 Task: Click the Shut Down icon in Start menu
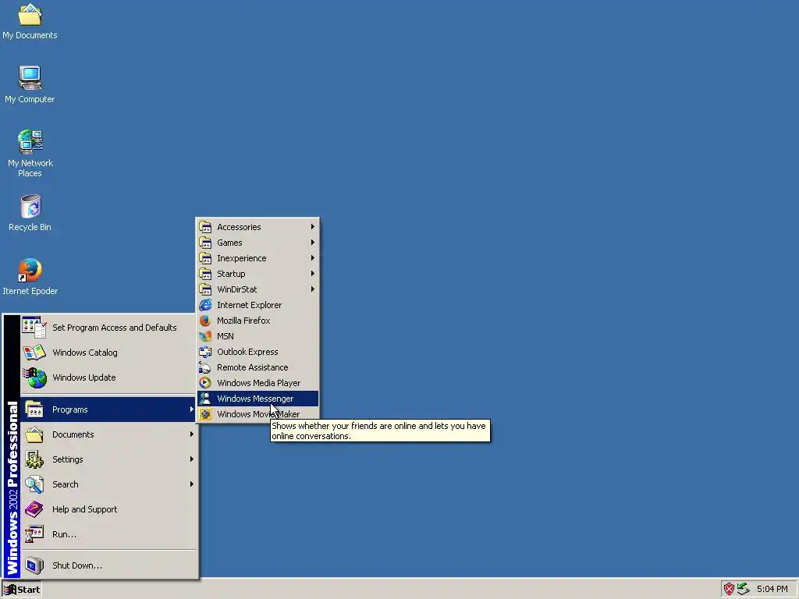(34, 565)
